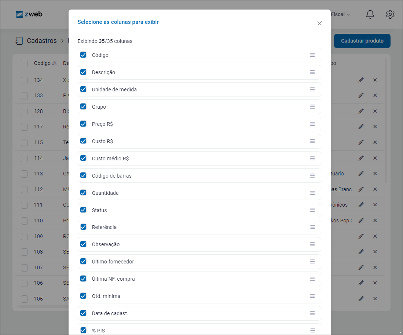This screenshot has width=403, height=335.
Task: Open the Cadastros breadcrumb item
Action: [x=42, y=41]
